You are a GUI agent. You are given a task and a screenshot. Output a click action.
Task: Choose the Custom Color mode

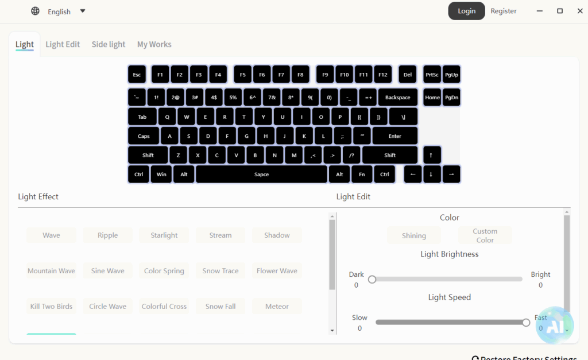[x=485, y=235]
